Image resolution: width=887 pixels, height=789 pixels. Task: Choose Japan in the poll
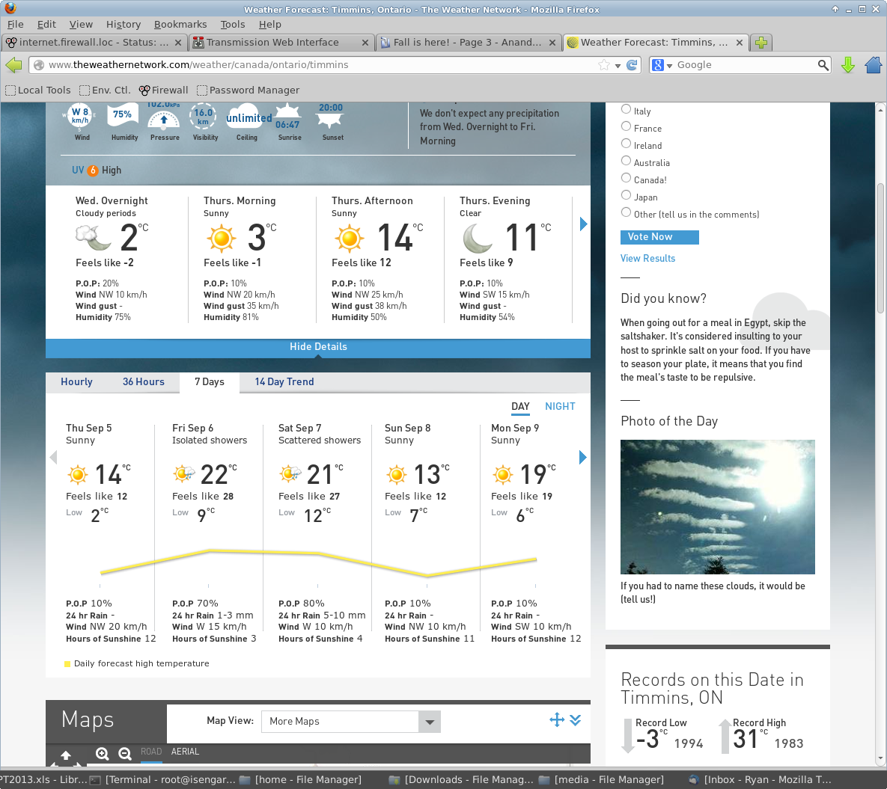(626, 195)
